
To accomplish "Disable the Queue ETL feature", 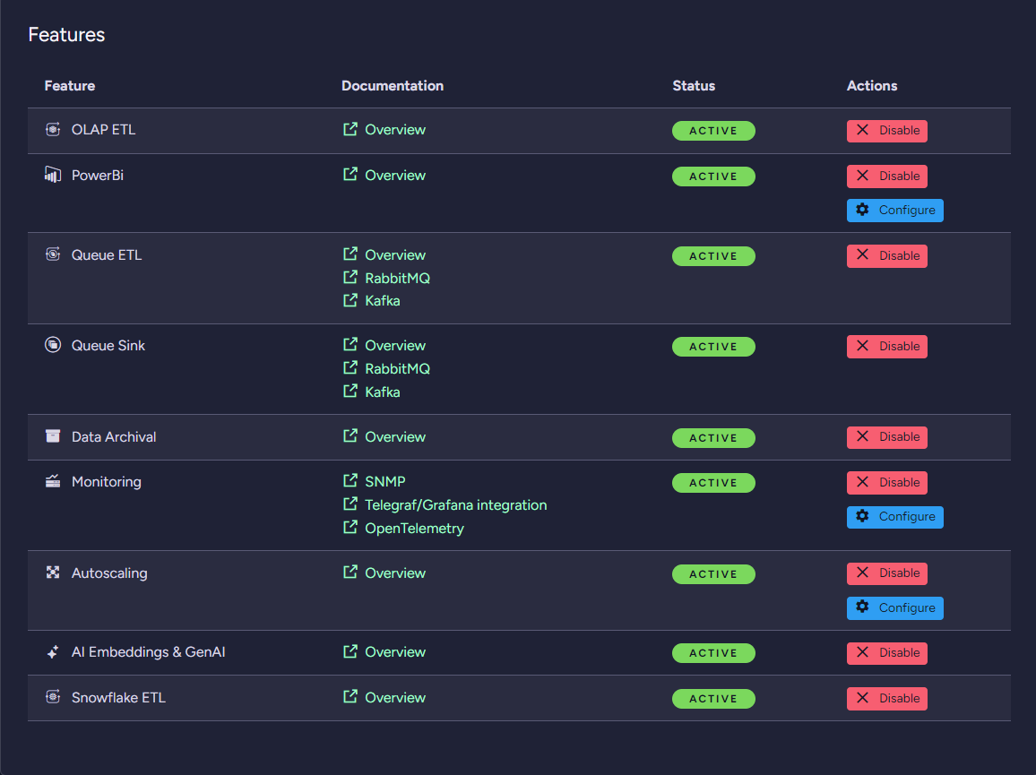I will pos(886,255).
